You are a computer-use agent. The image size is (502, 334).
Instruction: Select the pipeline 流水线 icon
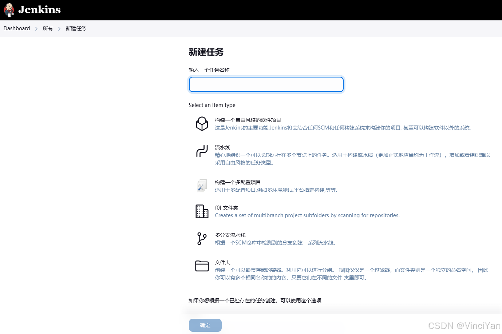click(202, 151)
